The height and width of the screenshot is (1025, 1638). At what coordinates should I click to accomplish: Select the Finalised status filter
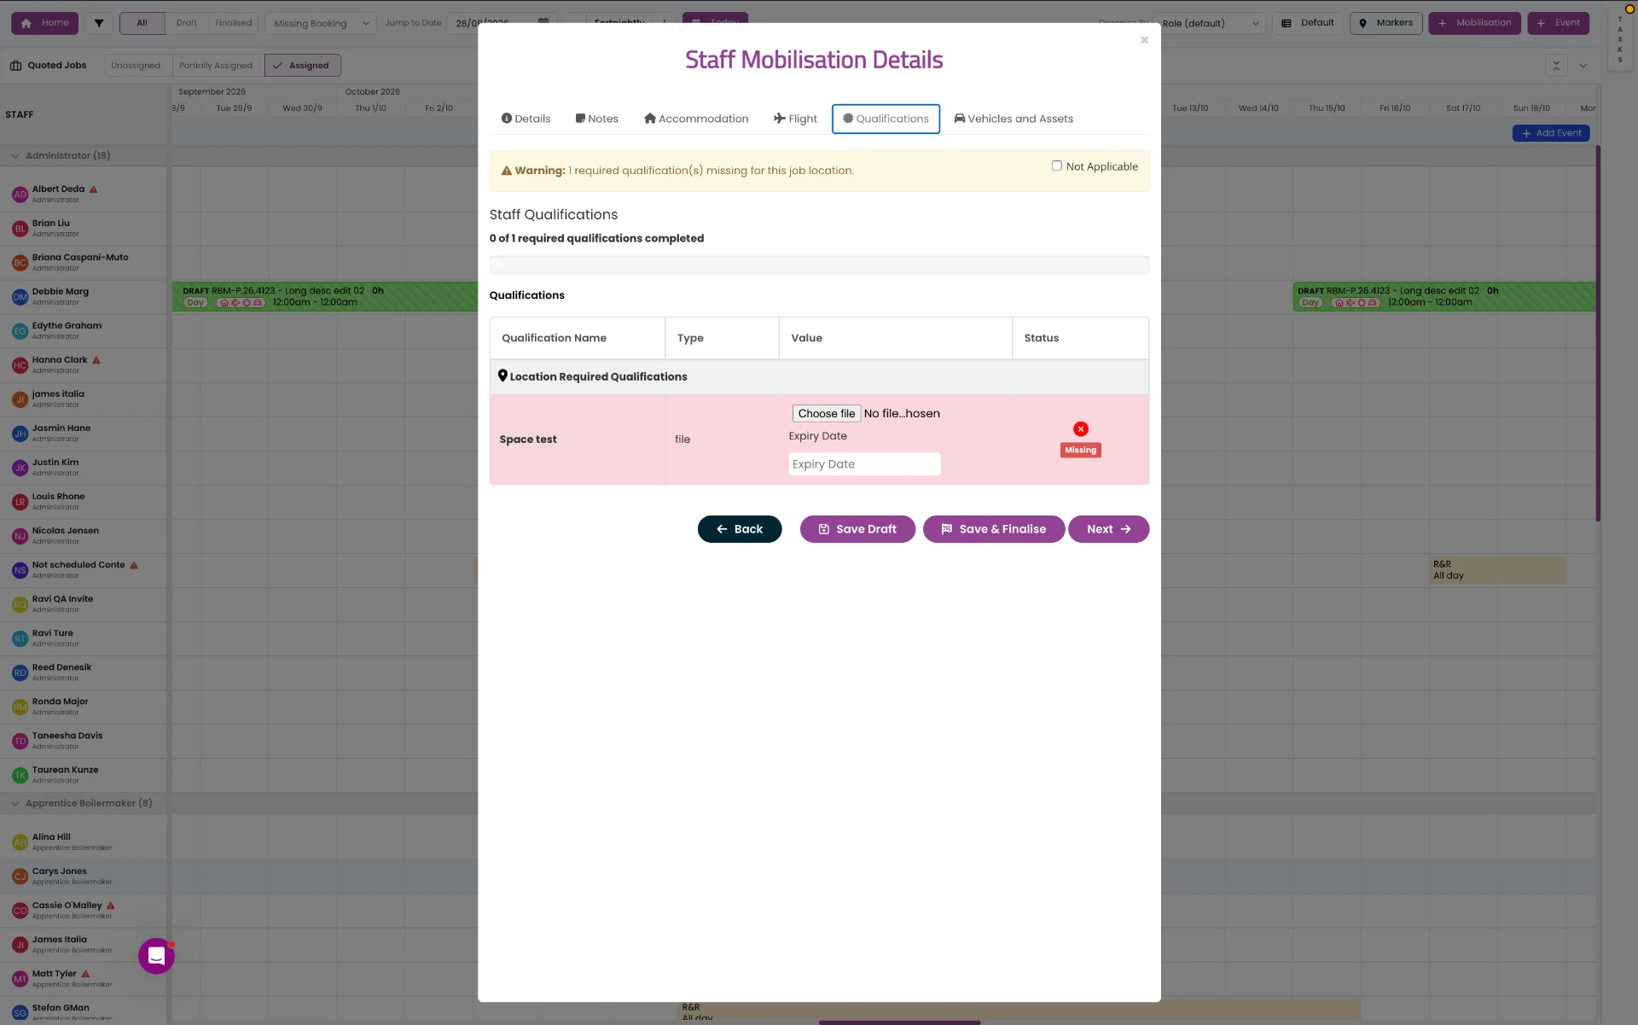(233, 23)
